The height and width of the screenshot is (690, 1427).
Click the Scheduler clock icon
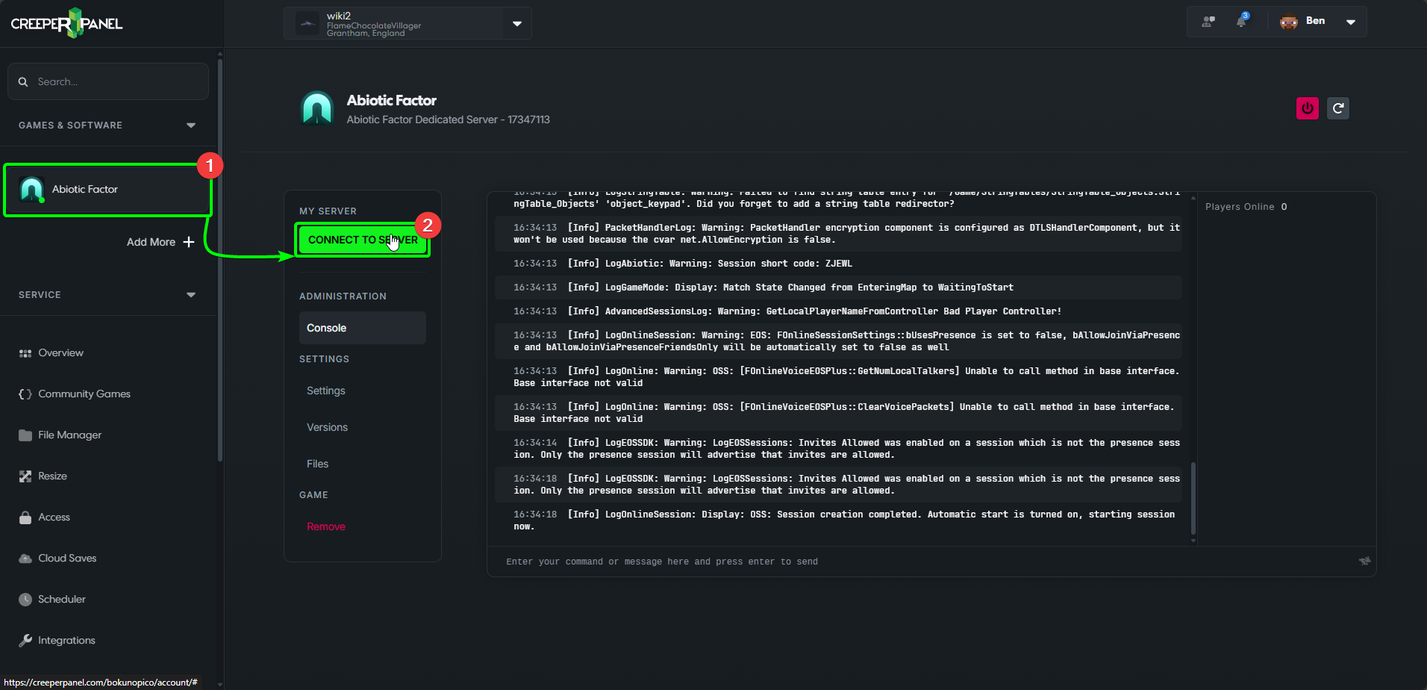25,600
